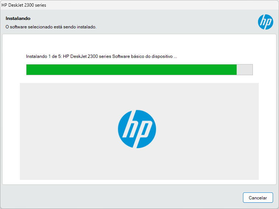279x209 pixels.
Task: Click the large HP logo in center banner
Action: point(137,129)
